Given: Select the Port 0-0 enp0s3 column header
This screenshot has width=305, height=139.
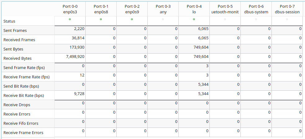Looking at the screenshot, I should click(70, 9).
